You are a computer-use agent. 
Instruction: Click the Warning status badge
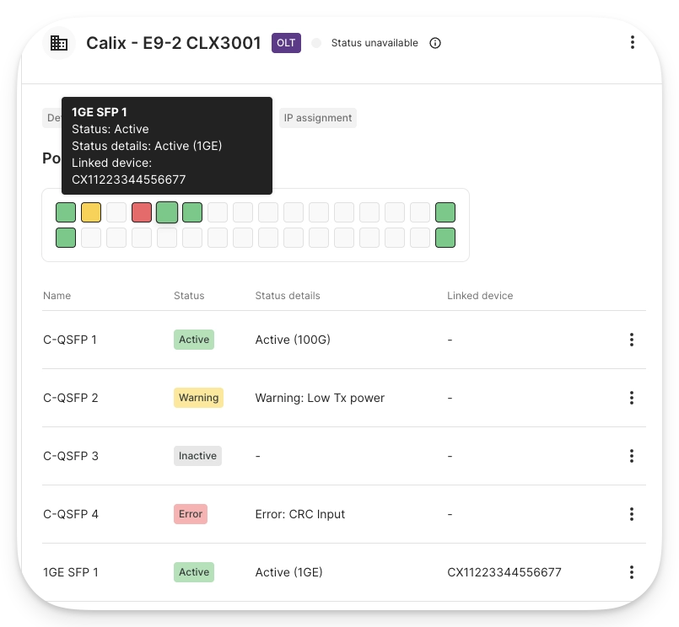coord(198,398)
